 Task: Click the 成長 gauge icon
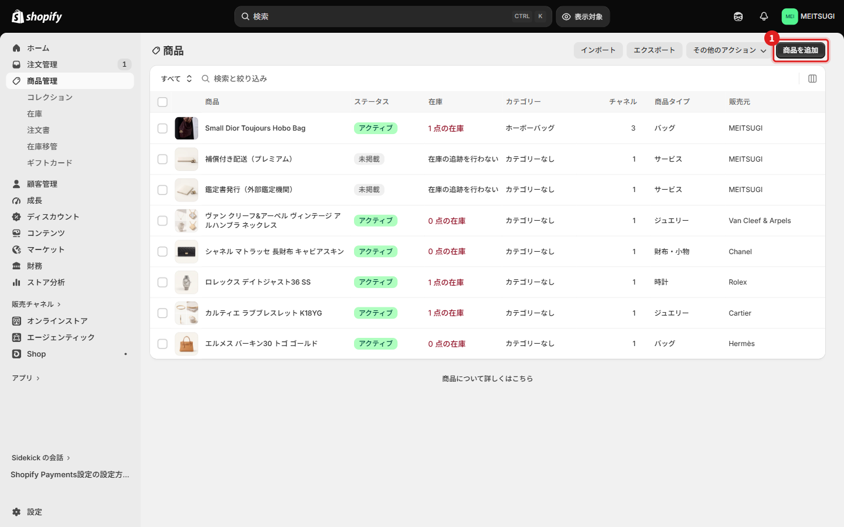coord(16,200)
